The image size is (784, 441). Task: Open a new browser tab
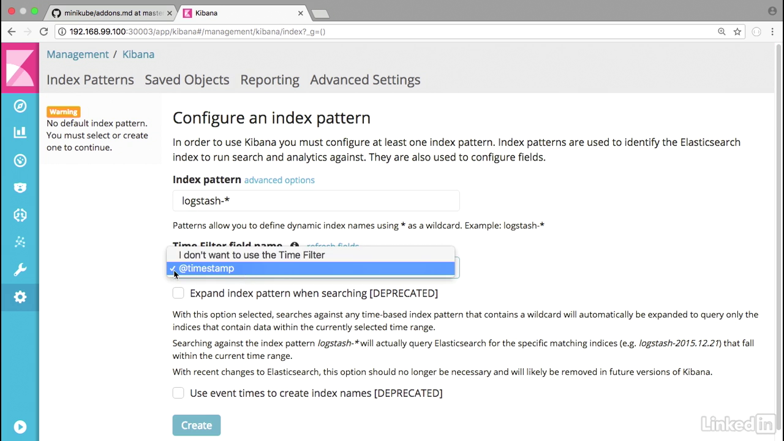[320, 13]
